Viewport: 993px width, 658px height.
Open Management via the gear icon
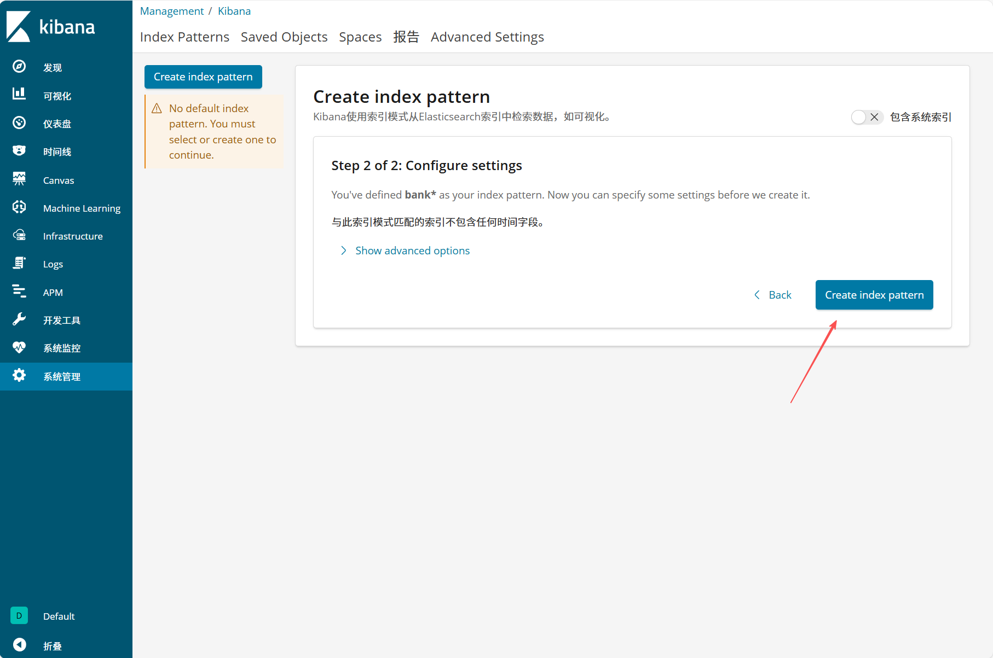19,376
